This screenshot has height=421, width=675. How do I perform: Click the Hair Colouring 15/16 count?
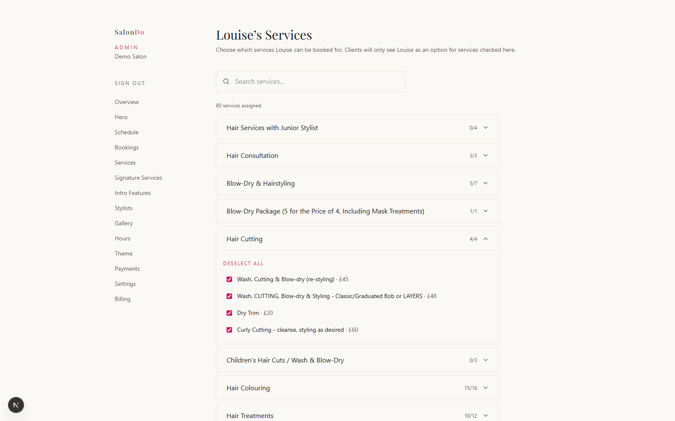pyautogui.click(x=471, y=388)
